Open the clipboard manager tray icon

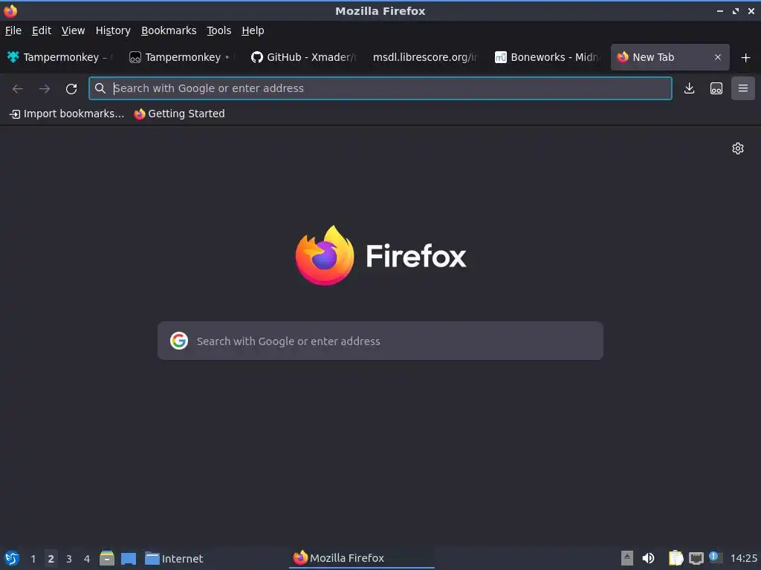[x=676, y=558]
